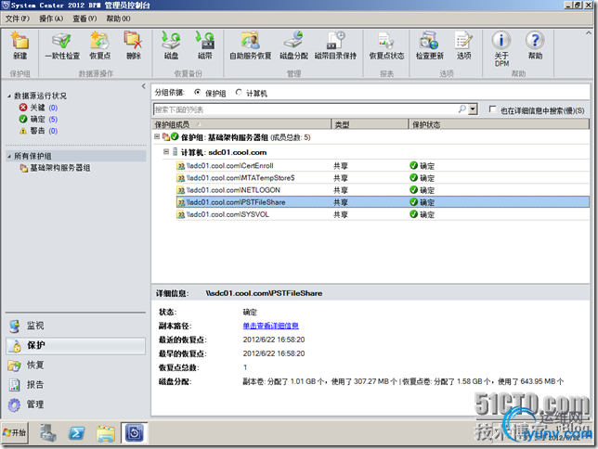Select the \\sdc01.cool.com\SYSVOL row

click(383, 214)
